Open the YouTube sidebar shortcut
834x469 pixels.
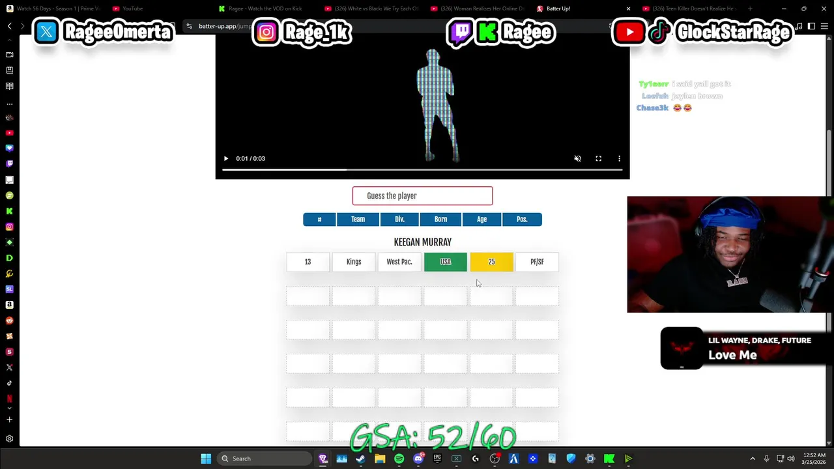click(x=9, y=133)
